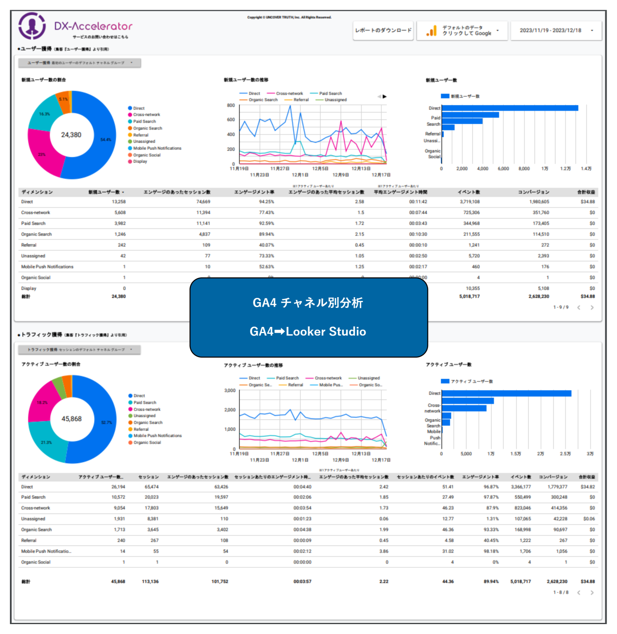The height and width of the screenshot is (634, 617).
Task: Click the Direct bar in 新規ユーザー数 bar chart
Action: coord(509,108)
